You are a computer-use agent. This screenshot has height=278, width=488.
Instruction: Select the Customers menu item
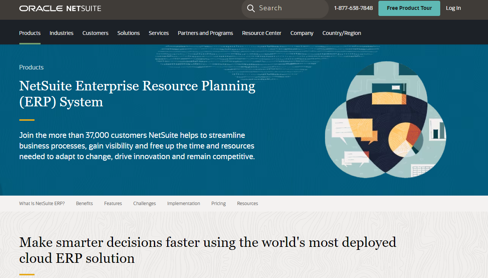tap(95, 33)
